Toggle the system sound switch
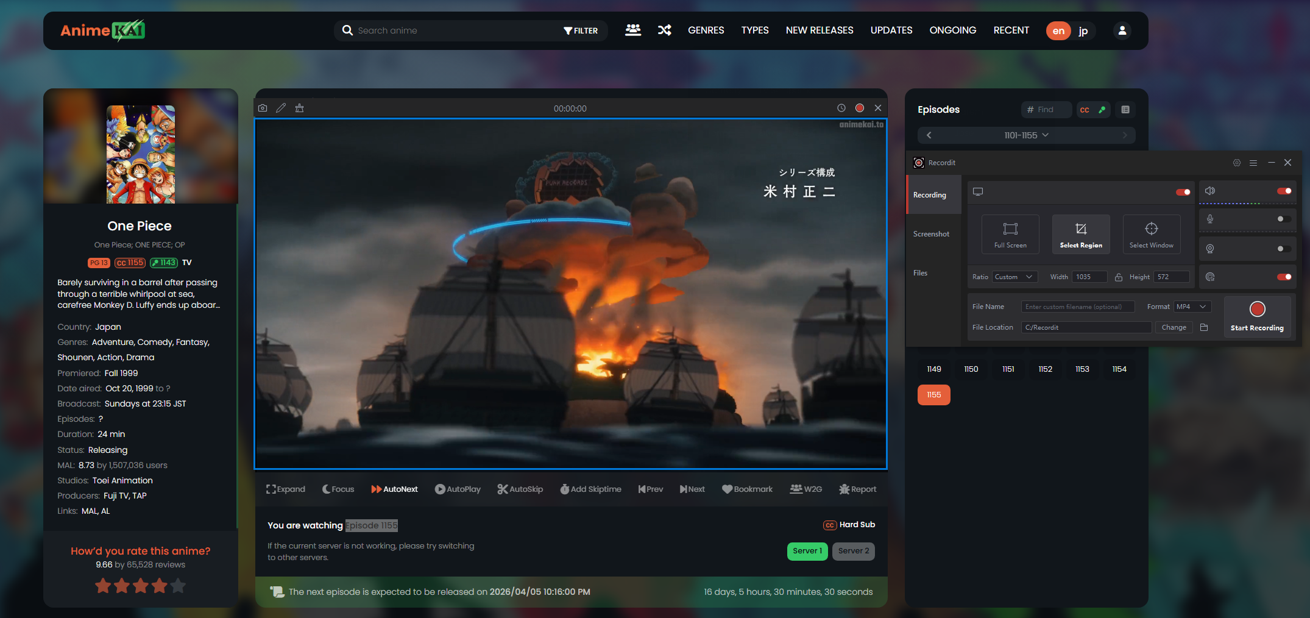 pos(1284,191)
